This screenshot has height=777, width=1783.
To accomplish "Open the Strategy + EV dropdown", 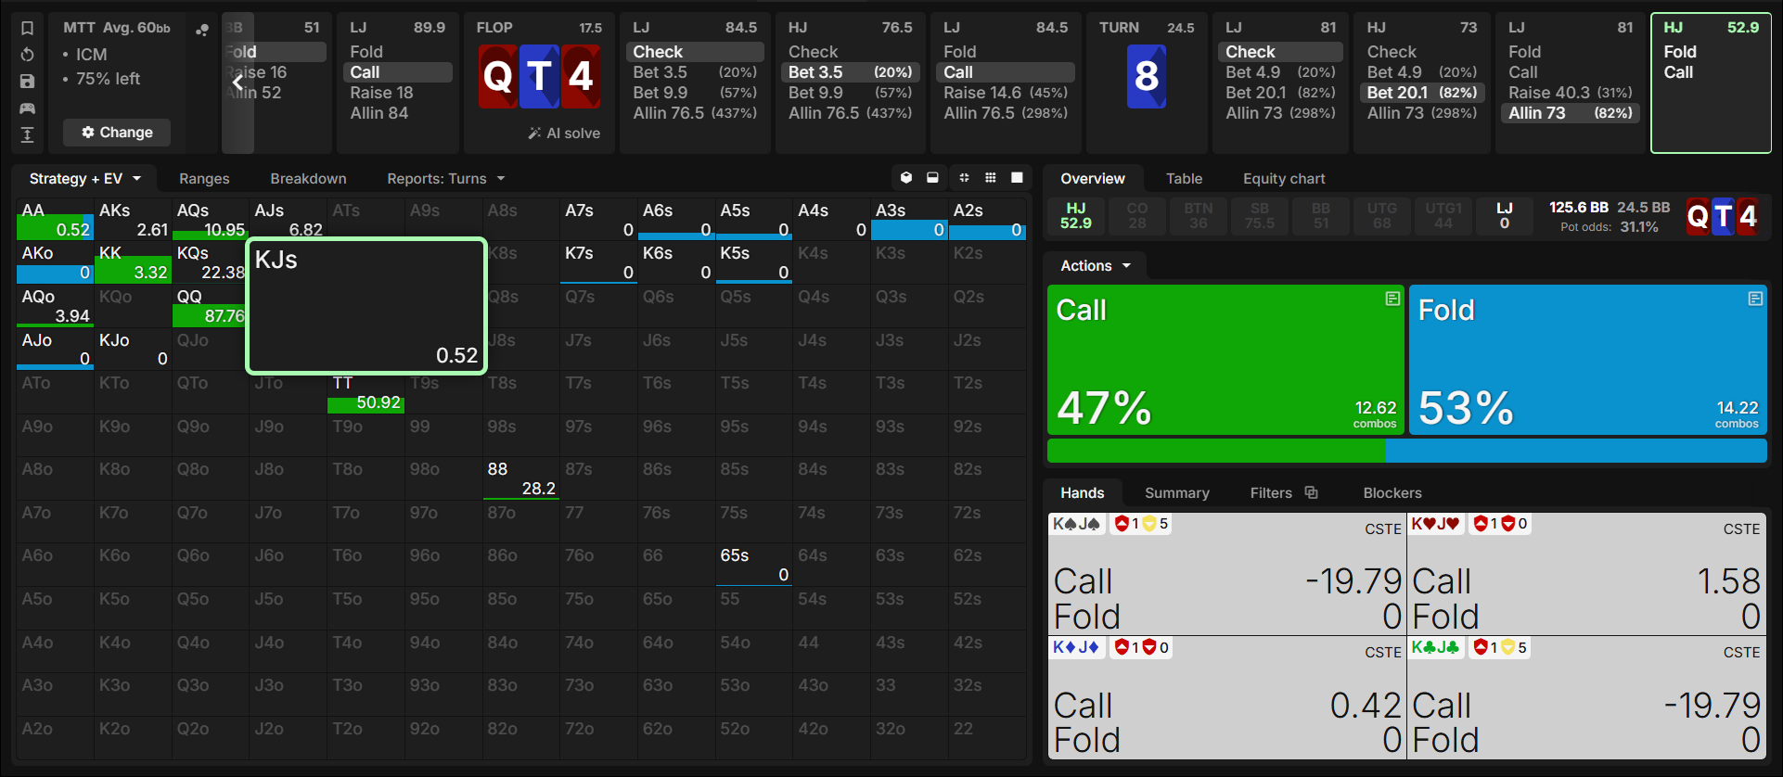I will pyautogui.click(x=84, y=179).
